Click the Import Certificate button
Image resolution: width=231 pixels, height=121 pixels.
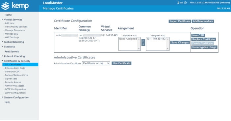[x=180, y=21]
